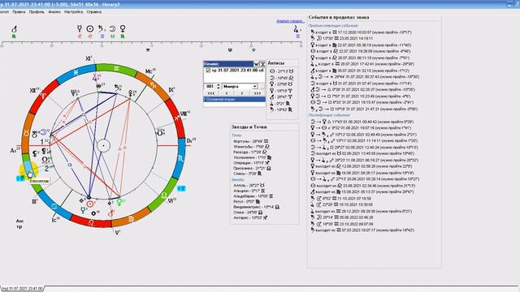Click the green Libra sign segment

point(163,195)
